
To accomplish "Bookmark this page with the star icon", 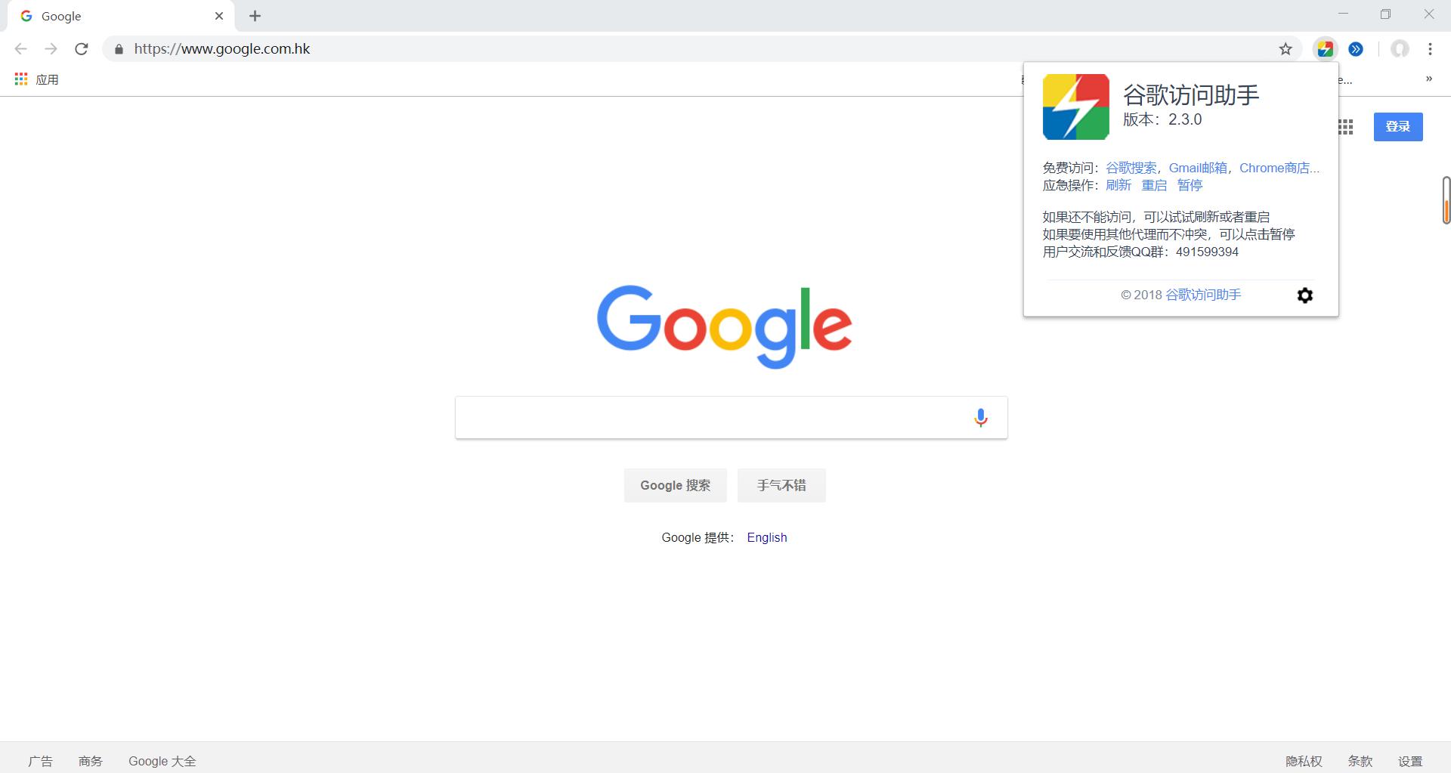I will coord(1285,49).
